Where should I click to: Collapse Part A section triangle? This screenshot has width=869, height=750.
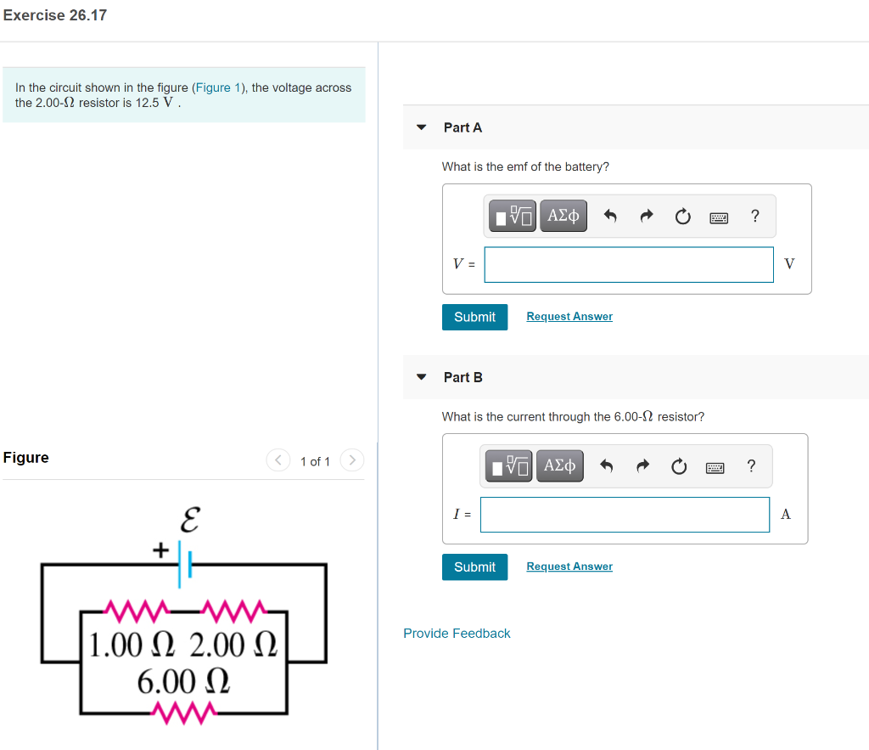421,127
